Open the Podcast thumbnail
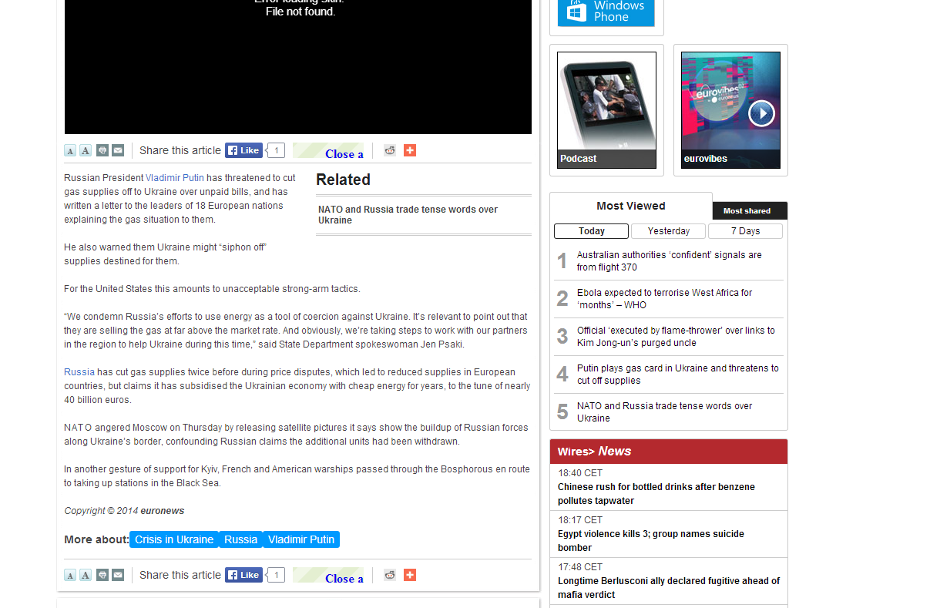The image size is (930, 608). click(606, 110)
